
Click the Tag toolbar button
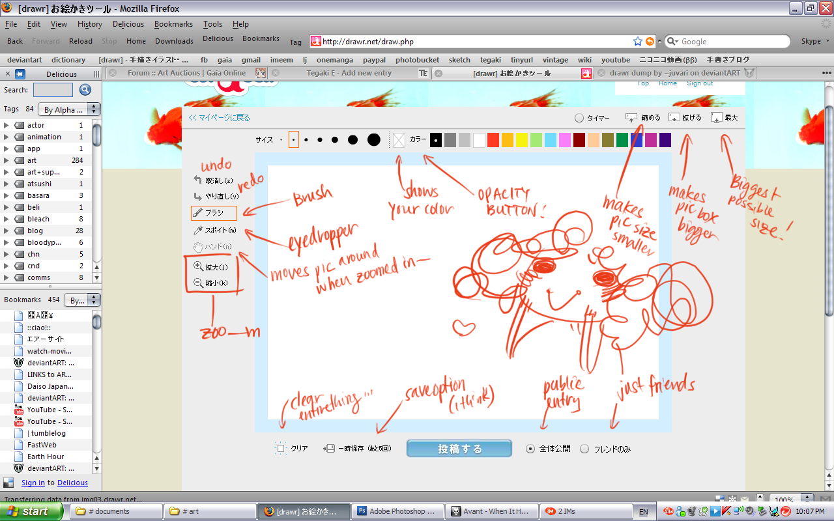296,42
